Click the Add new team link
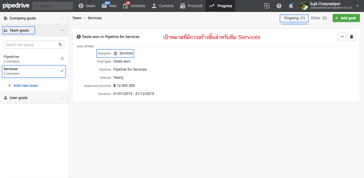This screenshot has height=178, width=364. pos(26,86)
